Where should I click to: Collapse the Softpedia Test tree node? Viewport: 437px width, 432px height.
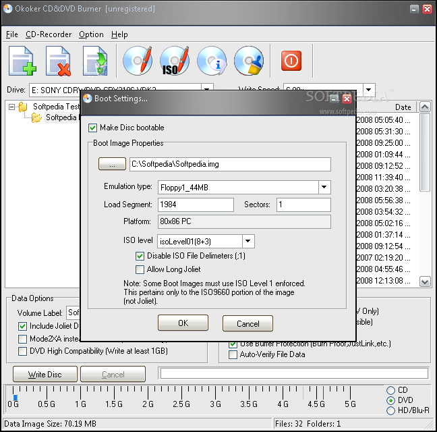point(11,107)
